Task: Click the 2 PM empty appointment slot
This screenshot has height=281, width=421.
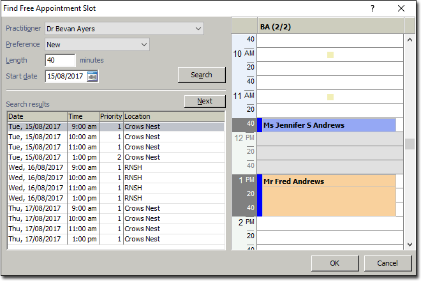Action: click(330, 223)
